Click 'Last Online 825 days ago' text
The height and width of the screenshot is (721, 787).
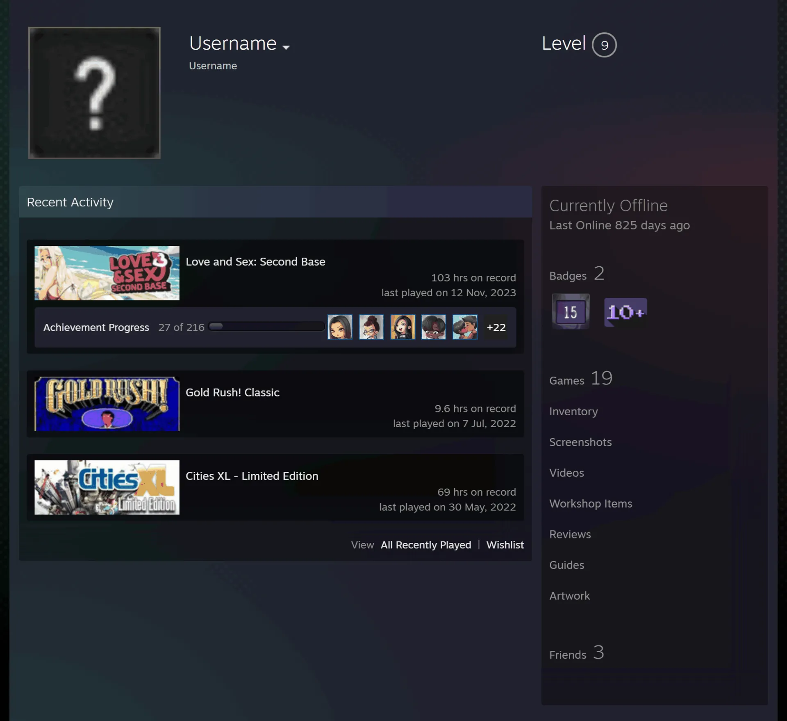tap(619, 226)
